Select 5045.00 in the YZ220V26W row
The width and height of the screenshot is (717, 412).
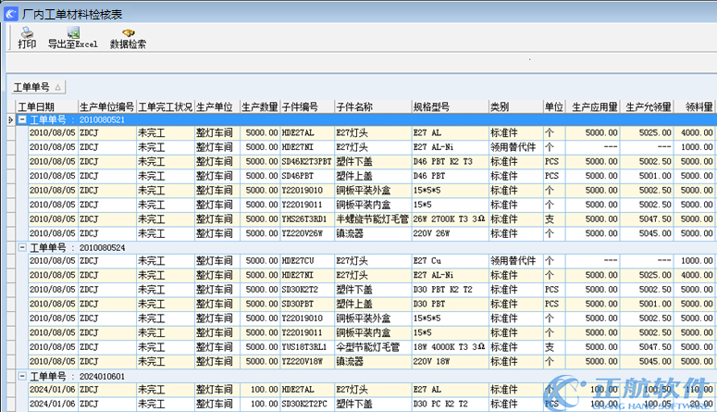(x=647, y=233)
